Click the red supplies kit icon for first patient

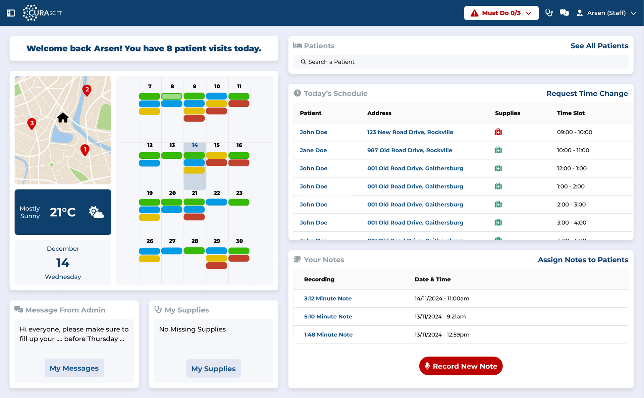[498, 132]
